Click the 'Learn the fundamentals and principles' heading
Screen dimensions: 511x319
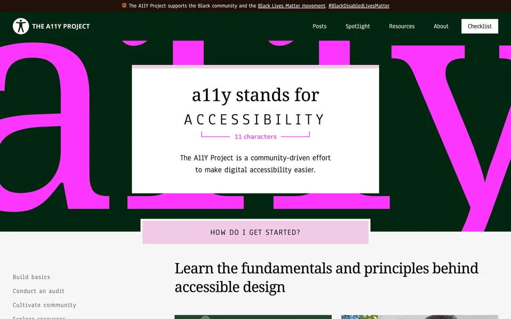tap(326, 278)
